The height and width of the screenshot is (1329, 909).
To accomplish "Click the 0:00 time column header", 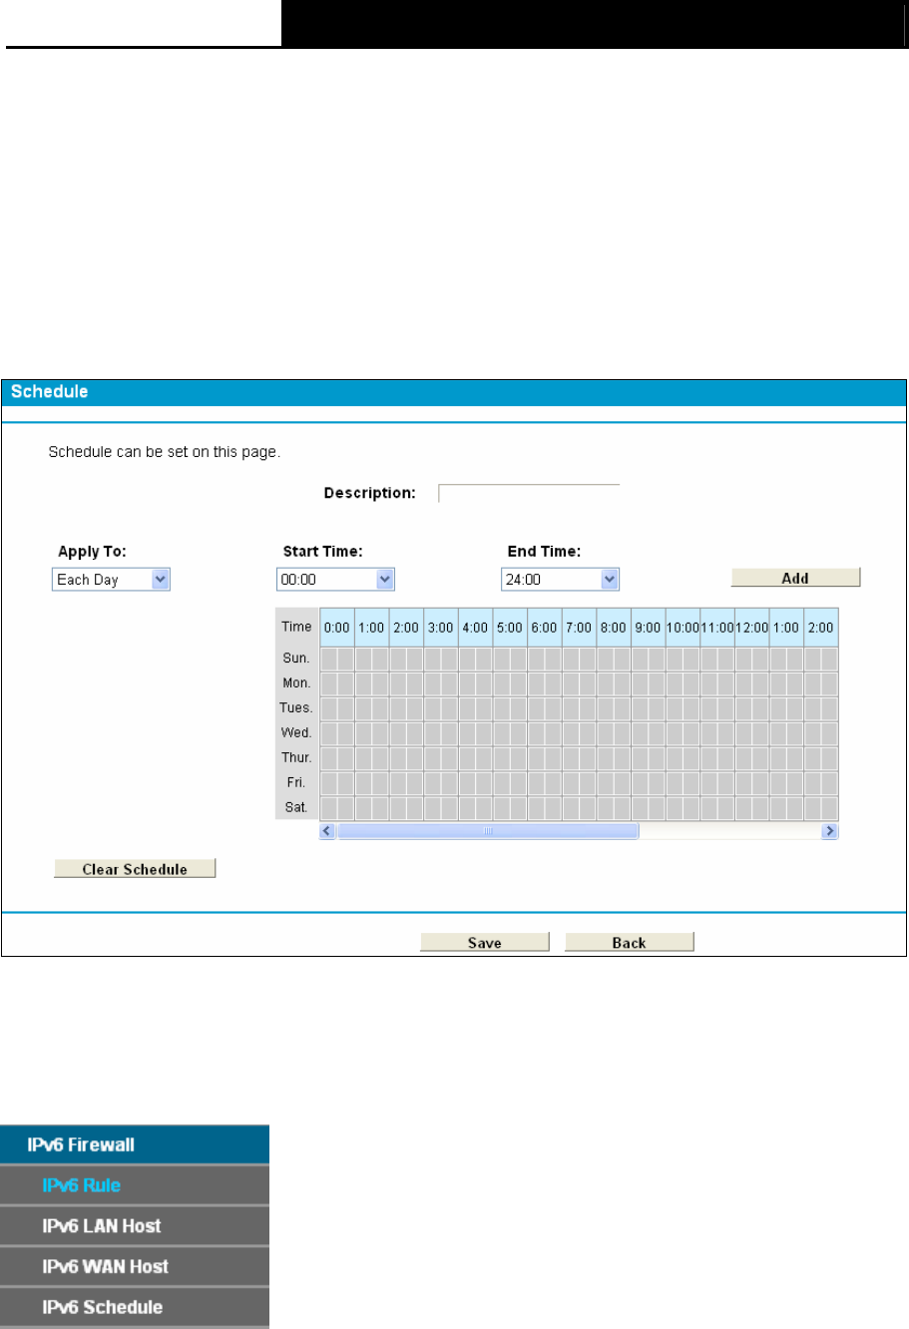I will [x=337, y=628].
